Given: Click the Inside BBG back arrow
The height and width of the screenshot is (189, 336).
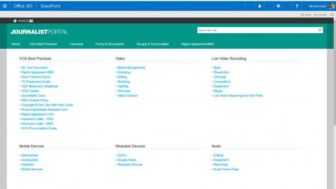Looking at the screenshot, I should click(15, 21).
